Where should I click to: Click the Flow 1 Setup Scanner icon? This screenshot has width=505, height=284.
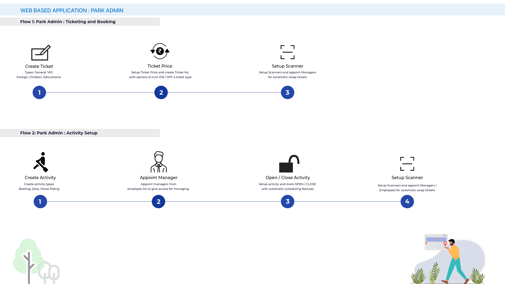tap(287, 52)
